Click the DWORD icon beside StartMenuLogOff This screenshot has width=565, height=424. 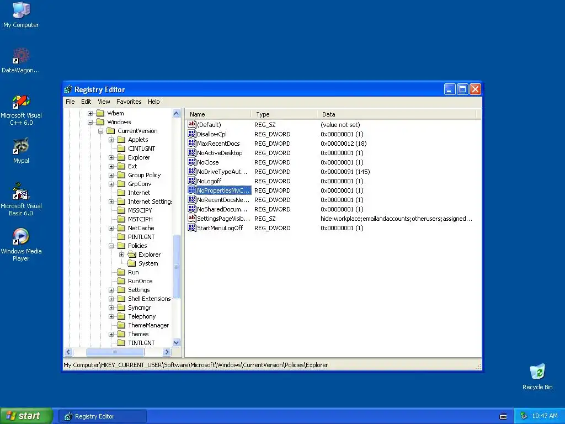pyautogui.click(x=191, y=227)
